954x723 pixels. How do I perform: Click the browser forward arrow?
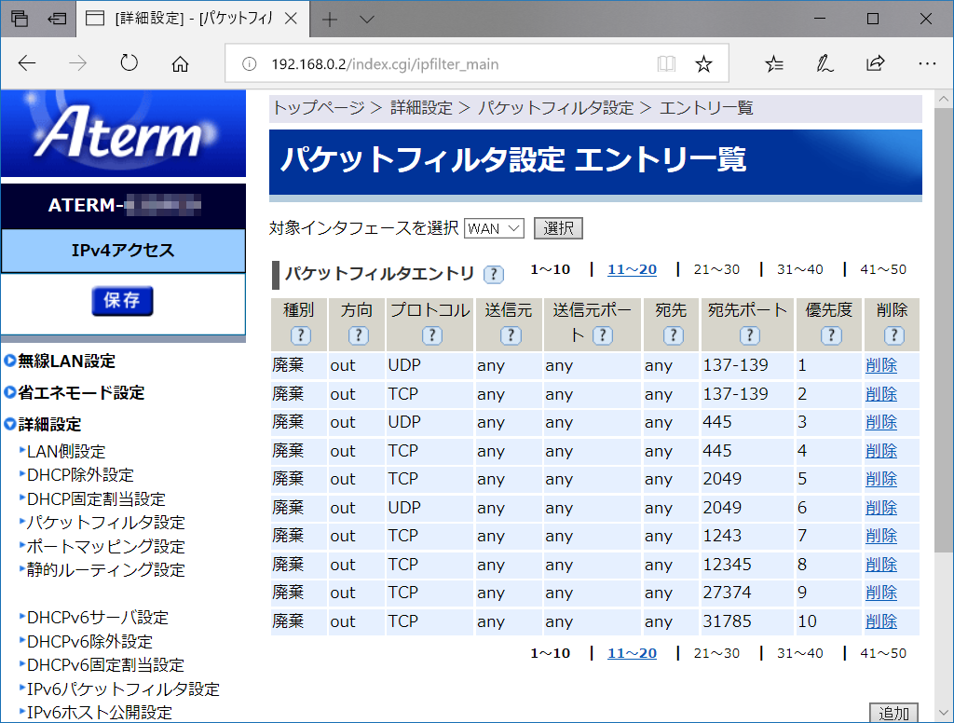(78, 63)
